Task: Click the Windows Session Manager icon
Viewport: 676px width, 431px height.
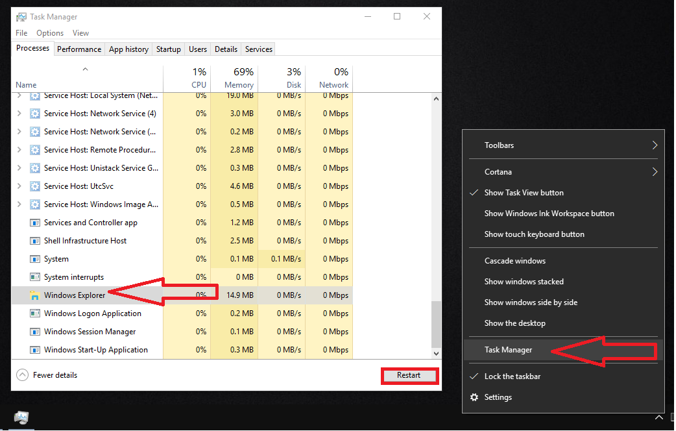Action: pos(35,331)
